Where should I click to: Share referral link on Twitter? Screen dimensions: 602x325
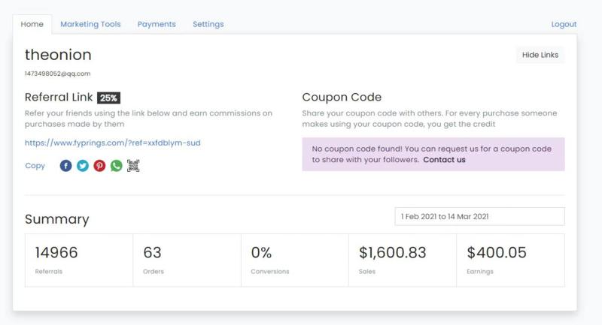click(83, 166)
